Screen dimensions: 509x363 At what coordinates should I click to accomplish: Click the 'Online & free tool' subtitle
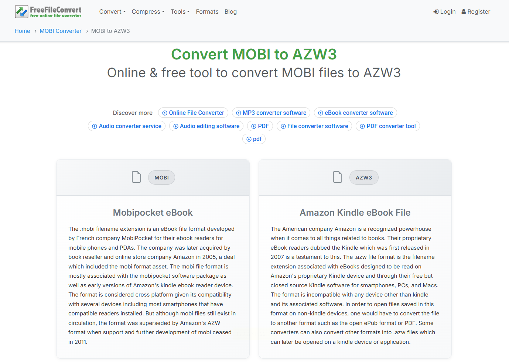point(254,73)
